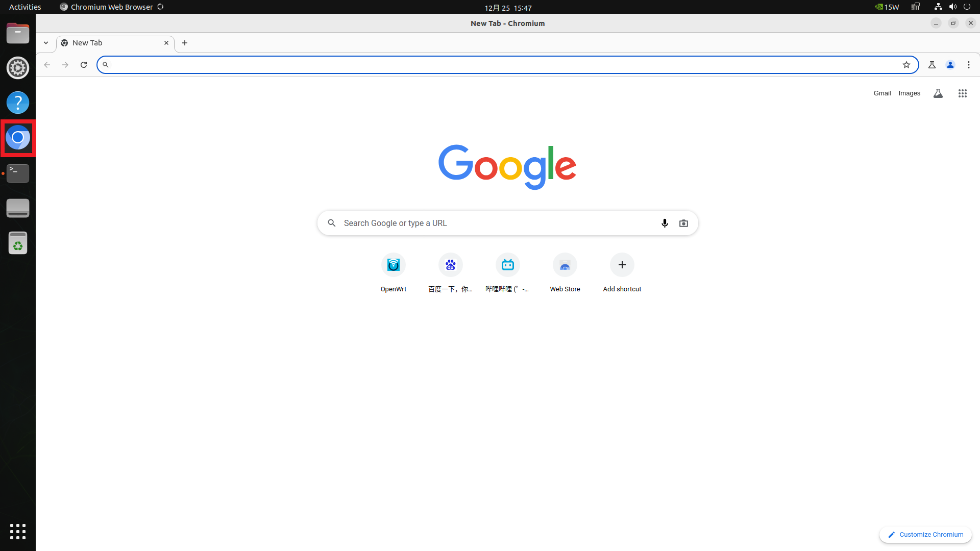
Task: Reload the current page
Action: tap(84, 65)
